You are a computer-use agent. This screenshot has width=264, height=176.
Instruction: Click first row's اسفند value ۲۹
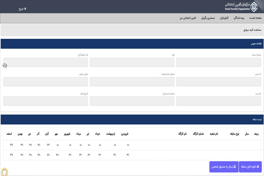click(11, 145)
